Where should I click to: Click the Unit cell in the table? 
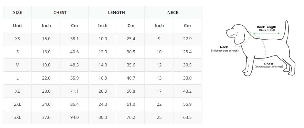tap(17, 26)
